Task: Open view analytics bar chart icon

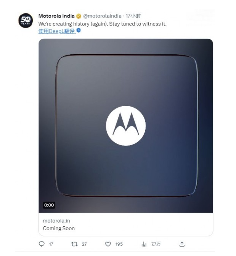Action: pos(144,244)
